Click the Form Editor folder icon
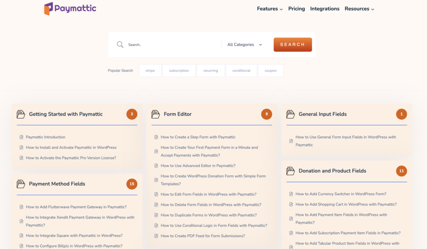The width and height of the screenshot is (427, 249). point(156,114)
